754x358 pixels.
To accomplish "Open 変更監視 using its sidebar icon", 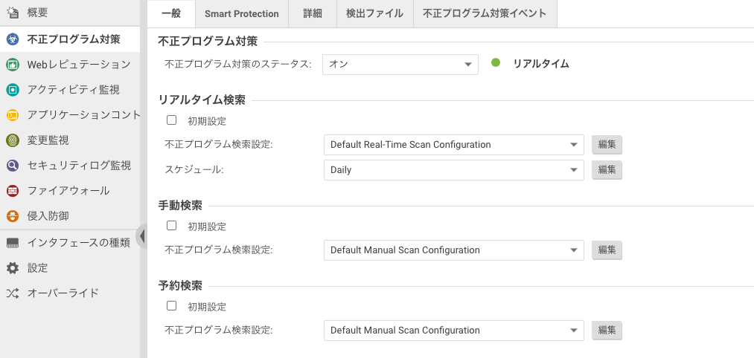I will tap(12, 140).
